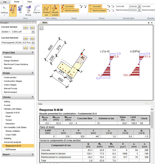Switch to 2D view mode

click(13, 10)
